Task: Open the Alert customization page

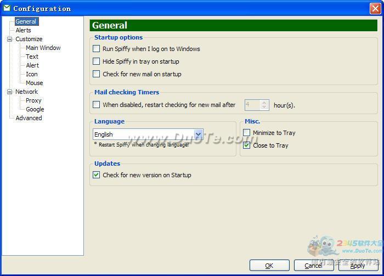Action: click(32, 66)
